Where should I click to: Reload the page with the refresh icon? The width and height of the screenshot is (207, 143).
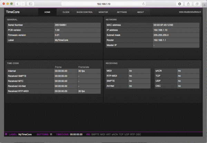click(x=144, y=4)
